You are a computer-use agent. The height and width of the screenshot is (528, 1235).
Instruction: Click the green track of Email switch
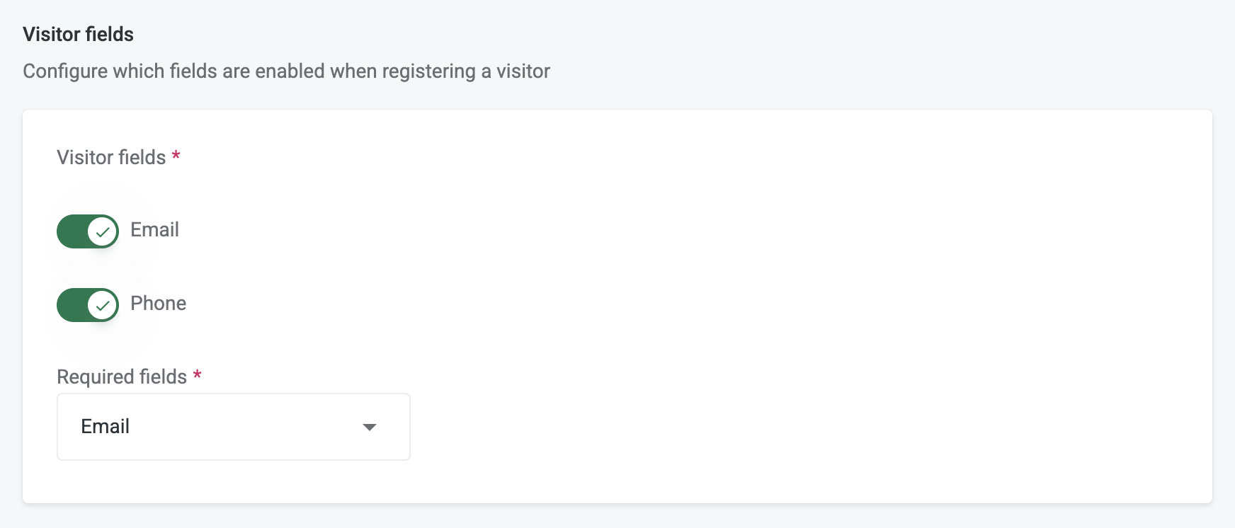72,231
